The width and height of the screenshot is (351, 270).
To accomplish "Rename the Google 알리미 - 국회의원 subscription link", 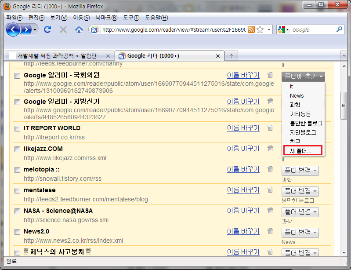I will click(x=243, y=75).
